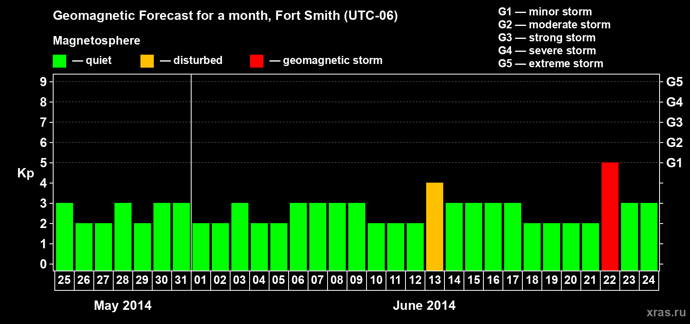
Task: Click the '— quiet' legend label
Action: (x=92, y=60)
